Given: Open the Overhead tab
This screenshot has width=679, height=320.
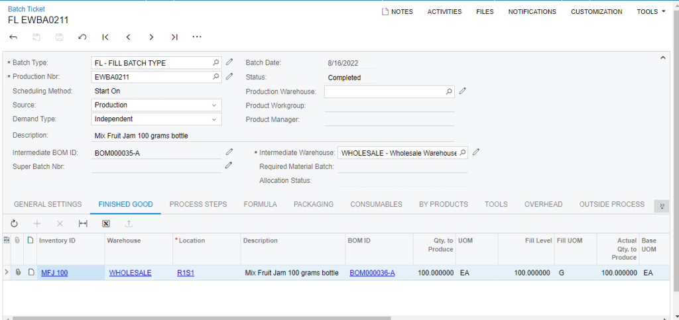Looking at the screenshot, I should pos(544,204).
